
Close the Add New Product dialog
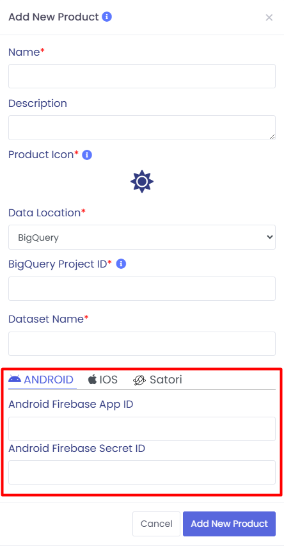tap(269, 17)
